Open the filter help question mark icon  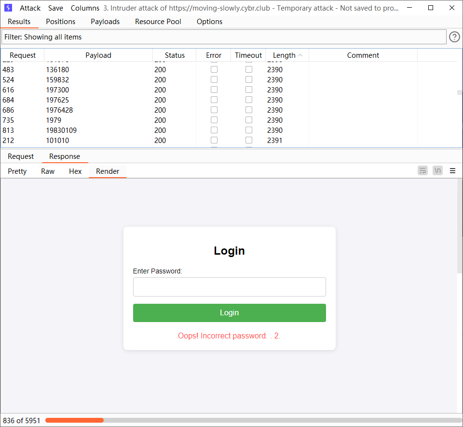pos(454,37)
